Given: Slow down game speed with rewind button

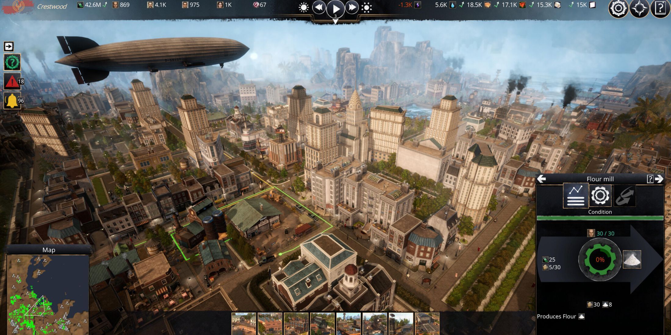Looking at the screenshot, I should coord(319,7).
